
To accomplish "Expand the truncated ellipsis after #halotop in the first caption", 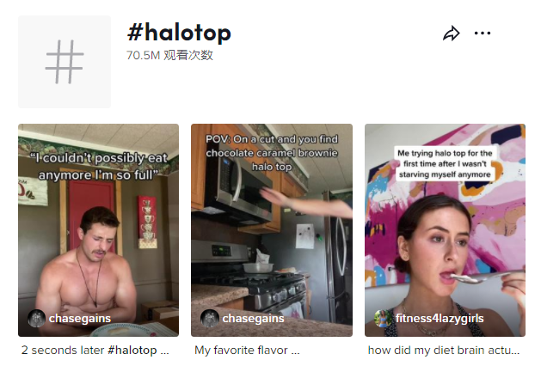I will [164, 353].
